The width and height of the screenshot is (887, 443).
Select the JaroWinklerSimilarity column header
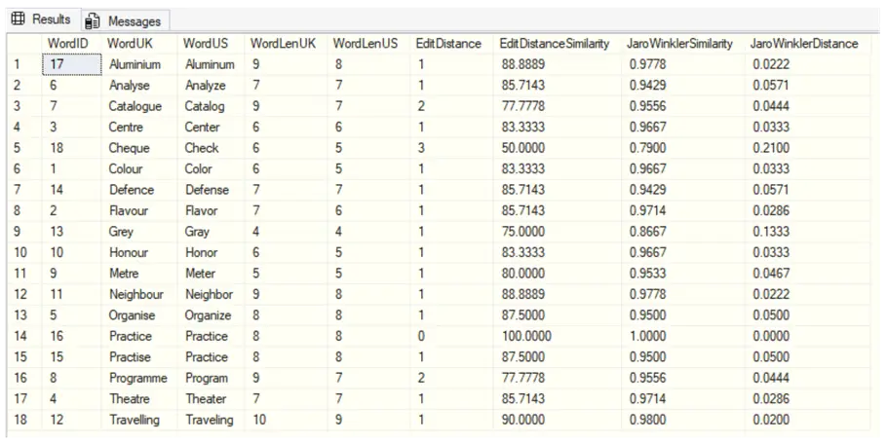(x=680, y=44)
